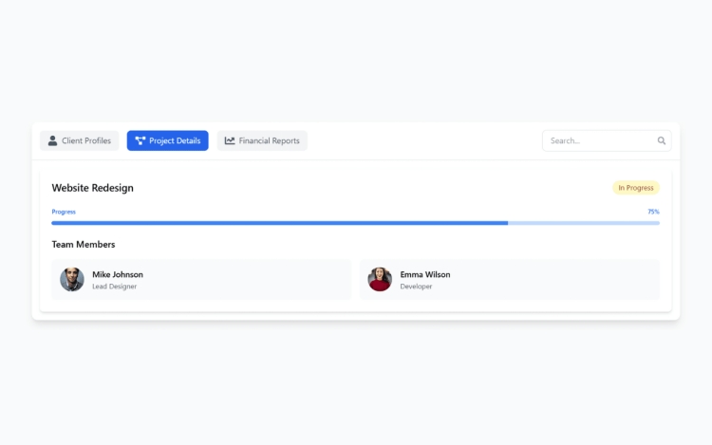Select the Project Details tab
The image size is (712, 445).
click(167, 140)
